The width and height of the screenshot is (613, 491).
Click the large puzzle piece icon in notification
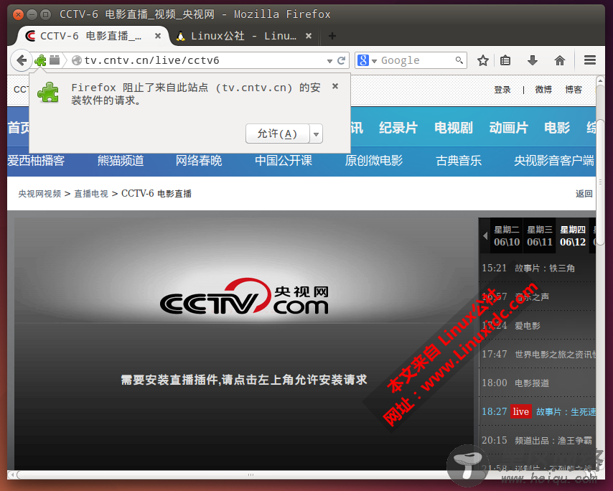(48, 93)
